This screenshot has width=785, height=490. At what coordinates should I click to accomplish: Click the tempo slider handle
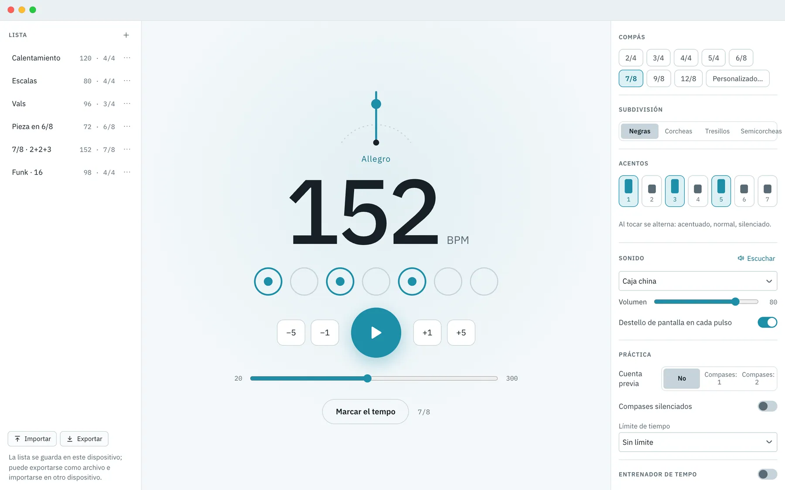coord(368,378)
